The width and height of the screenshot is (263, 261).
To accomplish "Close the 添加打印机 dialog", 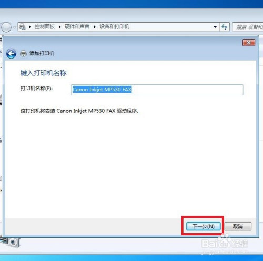I will (x=249, y=43).
